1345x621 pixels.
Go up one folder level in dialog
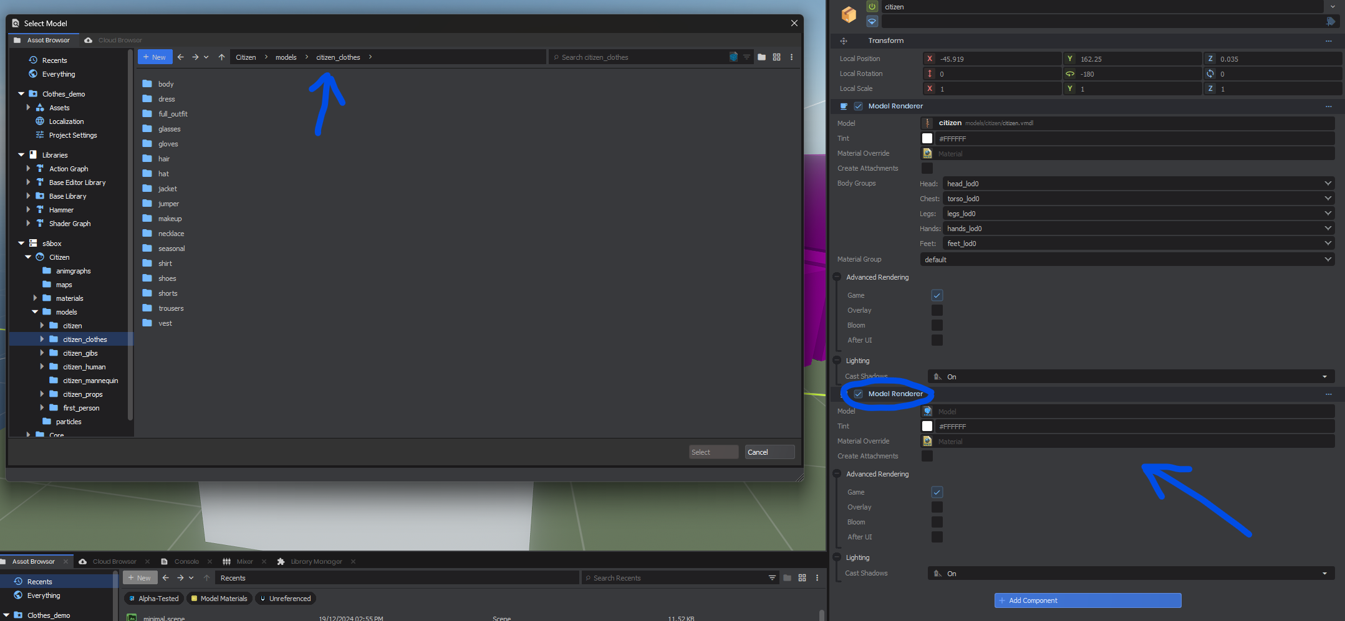coord(221,57)
